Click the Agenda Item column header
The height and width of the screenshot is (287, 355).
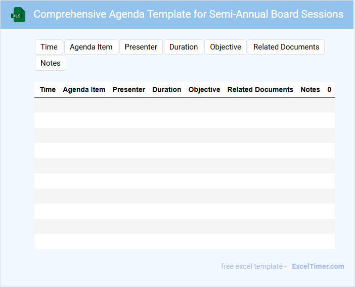tap(84, 89)
